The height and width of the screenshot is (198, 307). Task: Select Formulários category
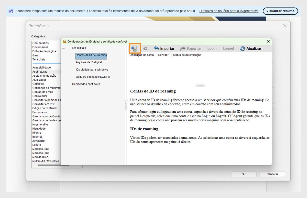tap(40, 112)
